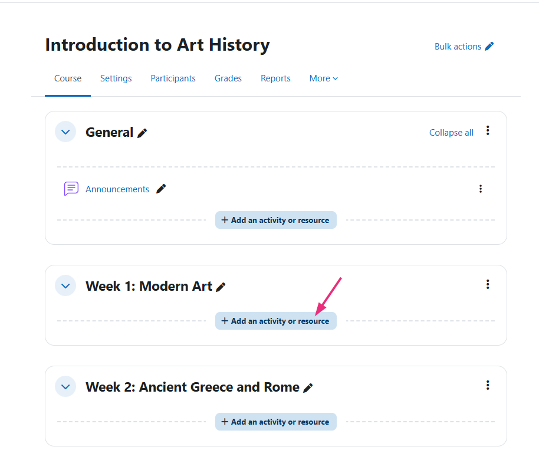Click the Announcements forum icon

click(71, 189)
